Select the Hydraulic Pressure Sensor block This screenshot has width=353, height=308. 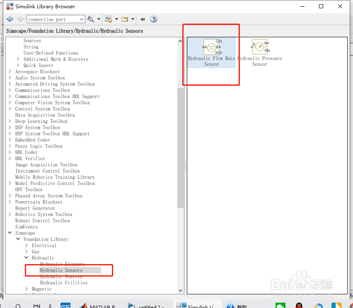click(x=260, y=53)
